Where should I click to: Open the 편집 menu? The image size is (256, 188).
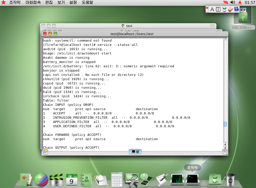[x=49, y=3]
